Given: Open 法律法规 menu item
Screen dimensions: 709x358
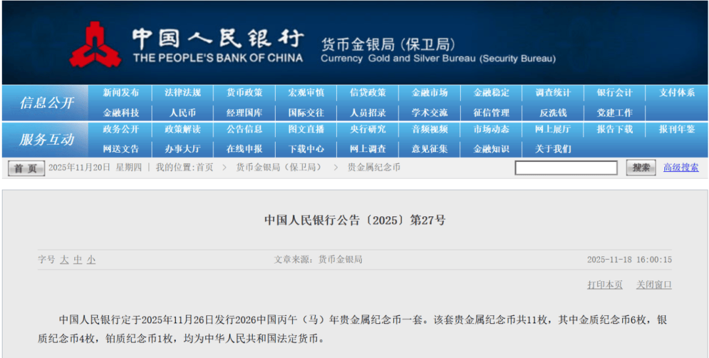Looking at the screenshot, I should click(x=183, y=93).
